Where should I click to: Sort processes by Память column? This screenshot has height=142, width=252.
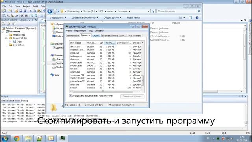pyautogui.click(x=110, y=43)
